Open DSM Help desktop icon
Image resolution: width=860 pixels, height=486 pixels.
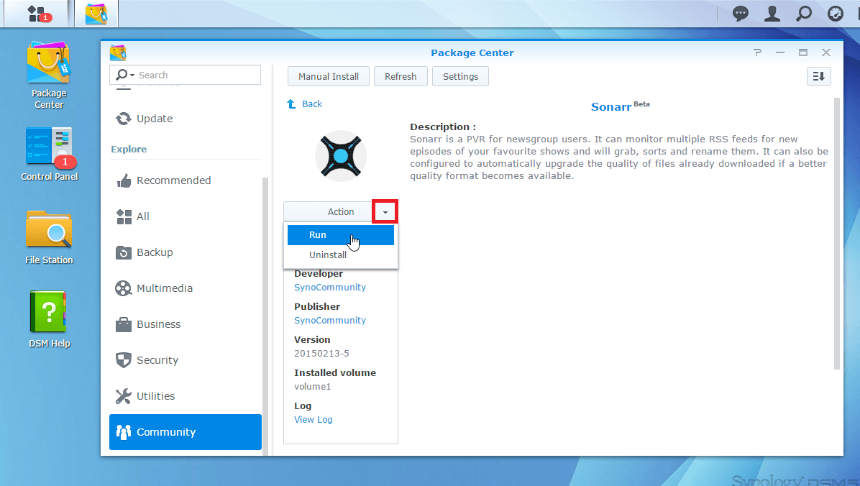(49, 320)
